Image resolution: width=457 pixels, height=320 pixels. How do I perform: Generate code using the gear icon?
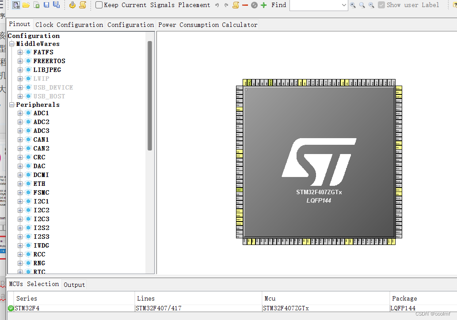[x=72, y=5]
